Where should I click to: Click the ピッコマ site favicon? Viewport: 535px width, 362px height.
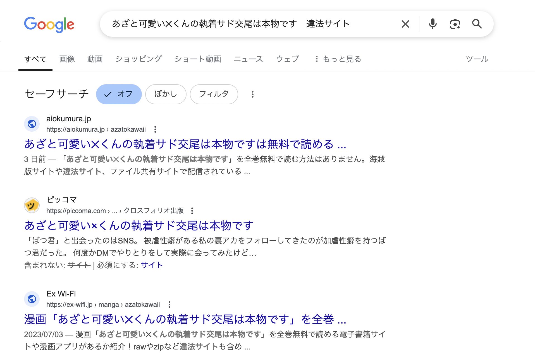[x=32, y=205]
